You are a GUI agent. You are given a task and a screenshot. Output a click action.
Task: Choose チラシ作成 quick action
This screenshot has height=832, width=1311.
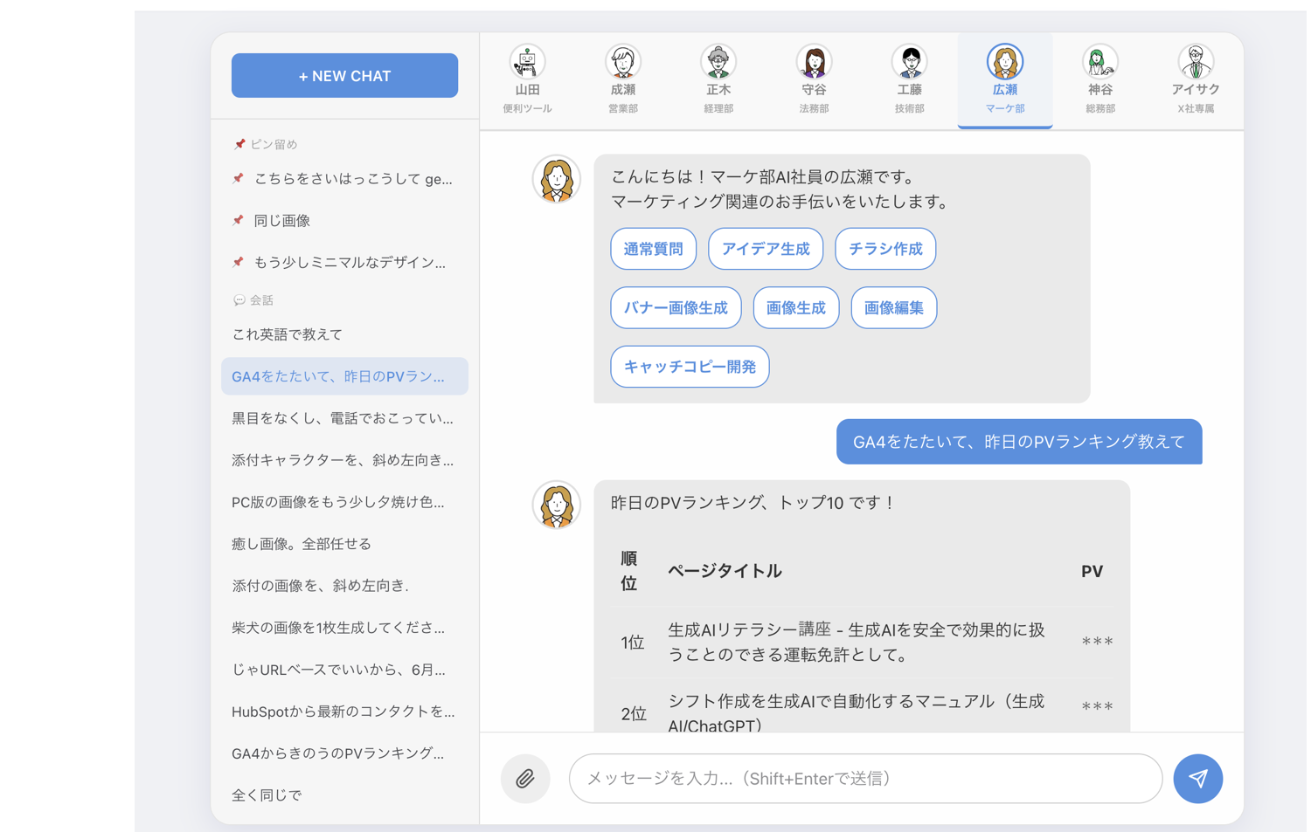(x=885, y=249)
